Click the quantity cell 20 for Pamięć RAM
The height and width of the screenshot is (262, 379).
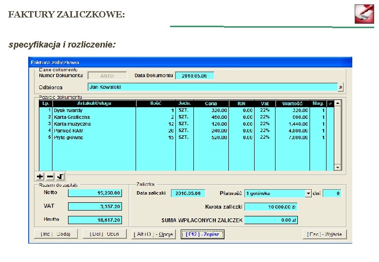[155, 131]
